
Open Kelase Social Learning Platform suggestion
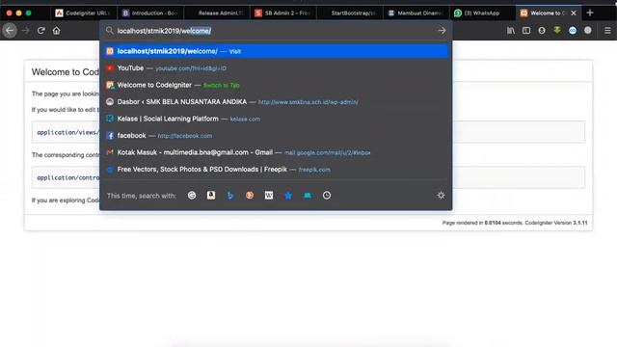point(276,119)
